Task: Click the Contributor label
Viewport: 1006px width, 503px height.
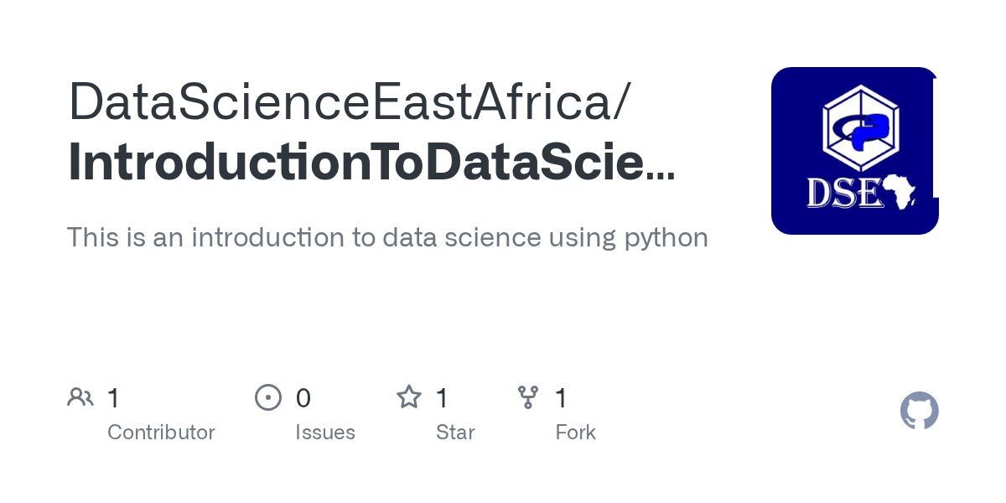Action: (161, 433)
